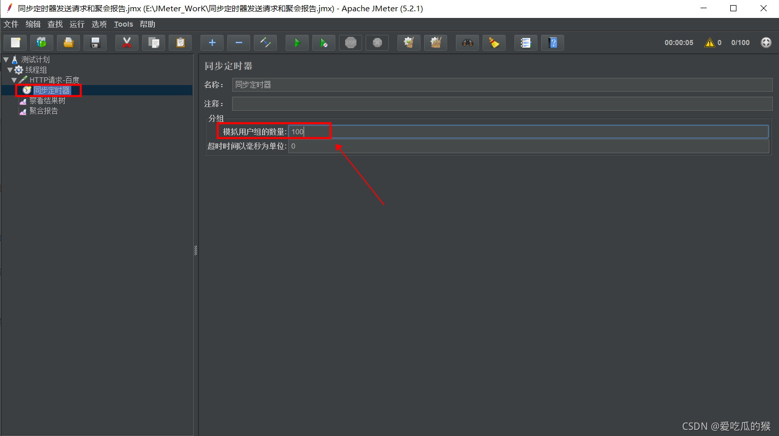Screen dimensions: 779x436
Task: Copy the selected element toolbar icon
Action: coord(154,43)
